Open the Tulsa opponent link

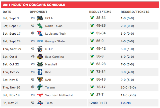coord(49,103)
